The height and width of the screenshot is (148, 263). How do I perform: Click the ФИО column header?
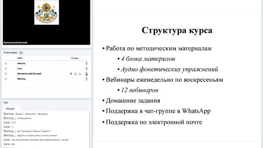point(20,58)
